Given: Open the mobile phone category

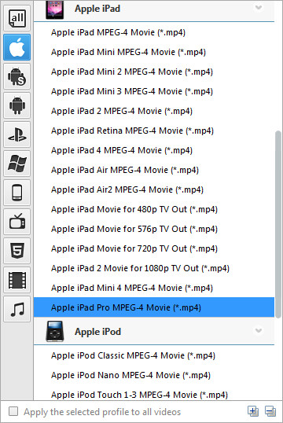Looking at the screenshot, I should 17,193.
